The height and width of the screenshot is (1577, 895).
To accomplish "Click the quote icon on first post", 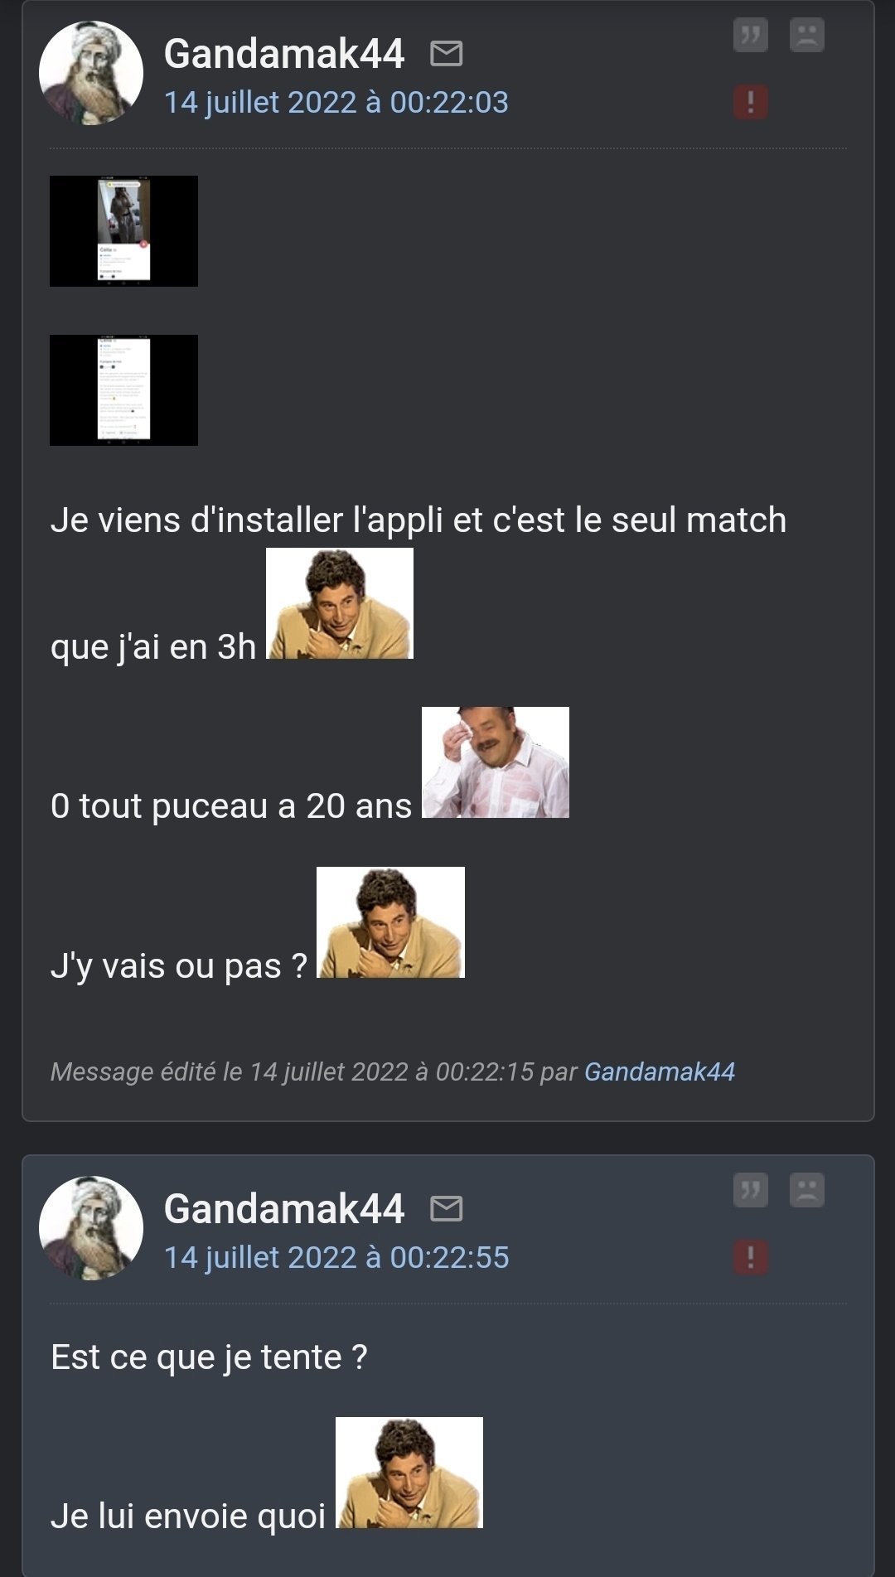I will pos(750,36).
